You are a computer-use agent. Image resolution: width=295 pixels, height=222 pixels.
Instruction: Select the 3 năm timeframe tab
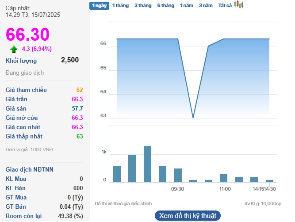pos(206,5)
